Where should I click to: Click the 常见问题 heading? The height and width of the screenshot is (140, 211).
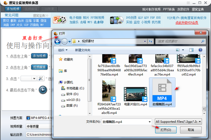point(12,15)
